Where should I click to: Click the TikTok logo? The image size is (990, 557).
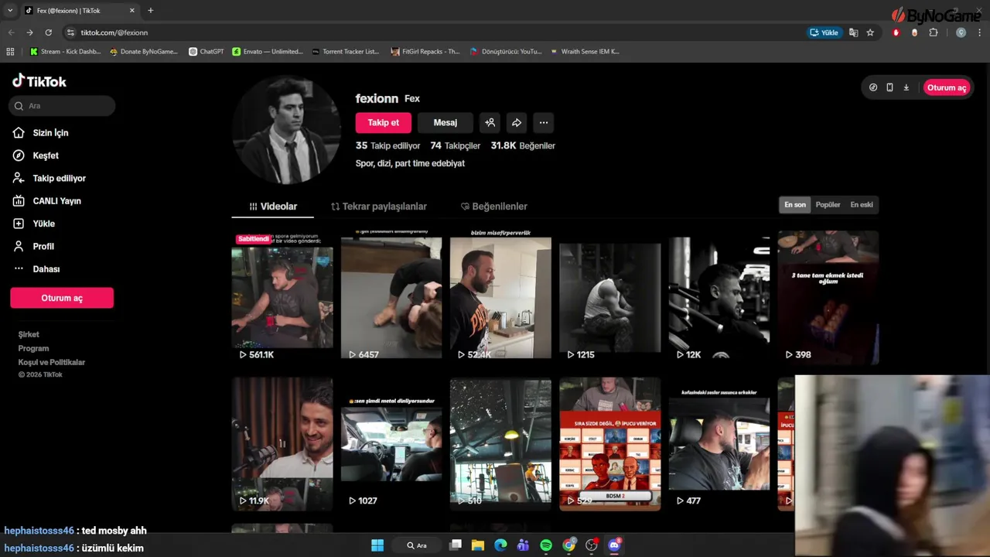[39, 81]
